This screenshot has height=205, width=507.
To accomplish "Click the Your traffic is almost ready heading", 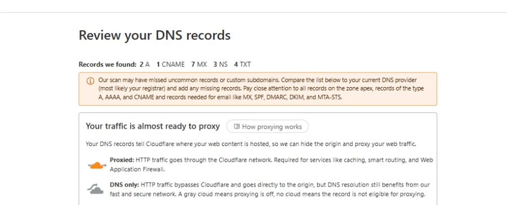I will (153, 126).
